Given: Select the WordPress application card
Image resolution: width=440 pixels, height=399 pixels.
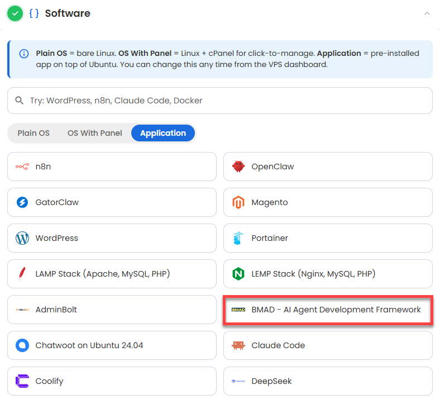Looking at the screenshot, I should coord(112,238).
